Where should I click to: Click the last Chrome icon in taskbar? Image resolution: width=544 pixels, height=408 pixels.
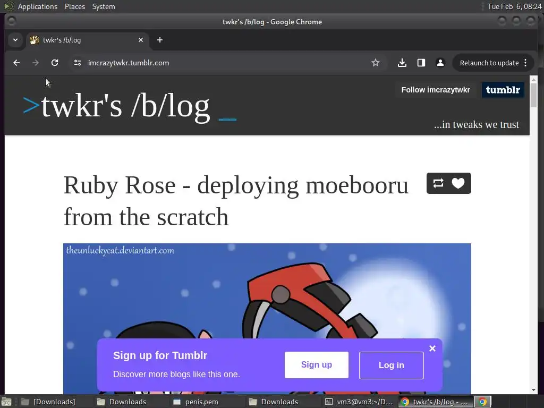coord(482,402)
